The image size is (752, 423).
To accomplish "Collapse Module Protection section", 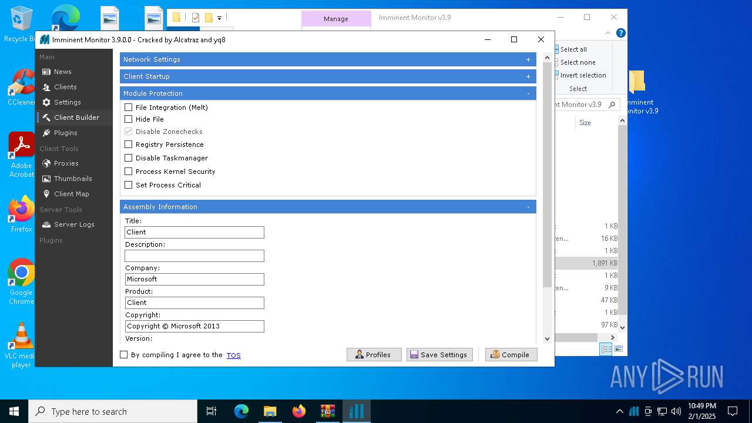I will click(x=528, y=93).
